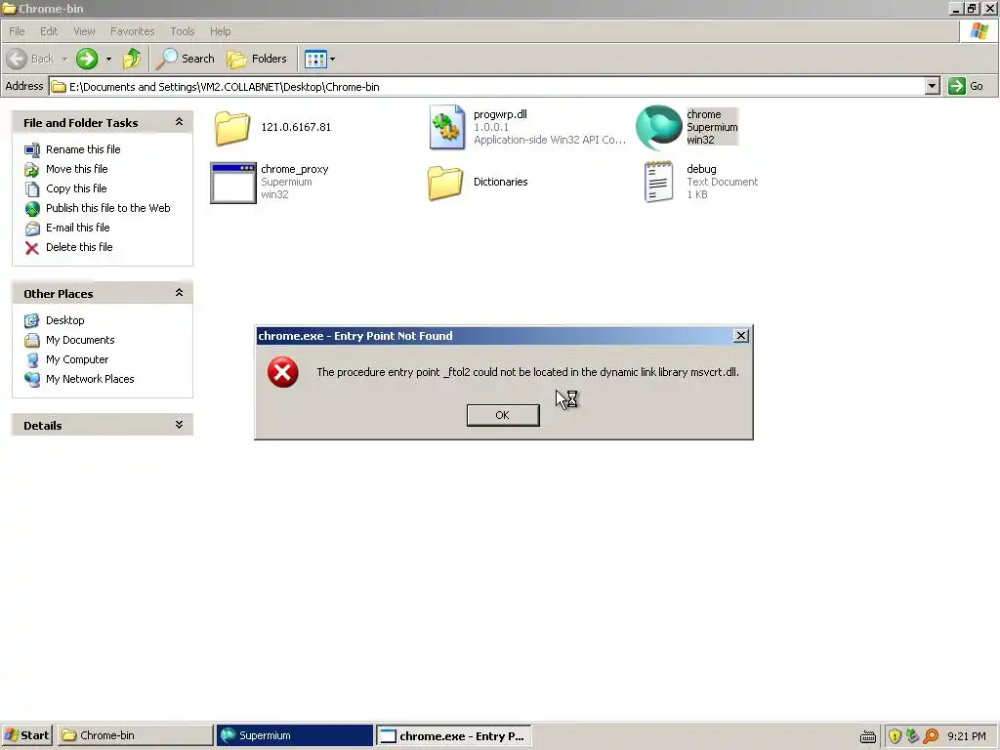Click the green Forward arrow button
The height and width of the screenshot is (750, 1000).
[87, 59]
